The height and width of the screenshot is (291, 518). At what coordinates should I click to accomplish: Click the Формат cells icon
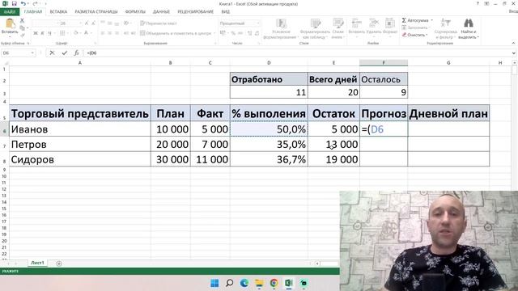(390, 23)
